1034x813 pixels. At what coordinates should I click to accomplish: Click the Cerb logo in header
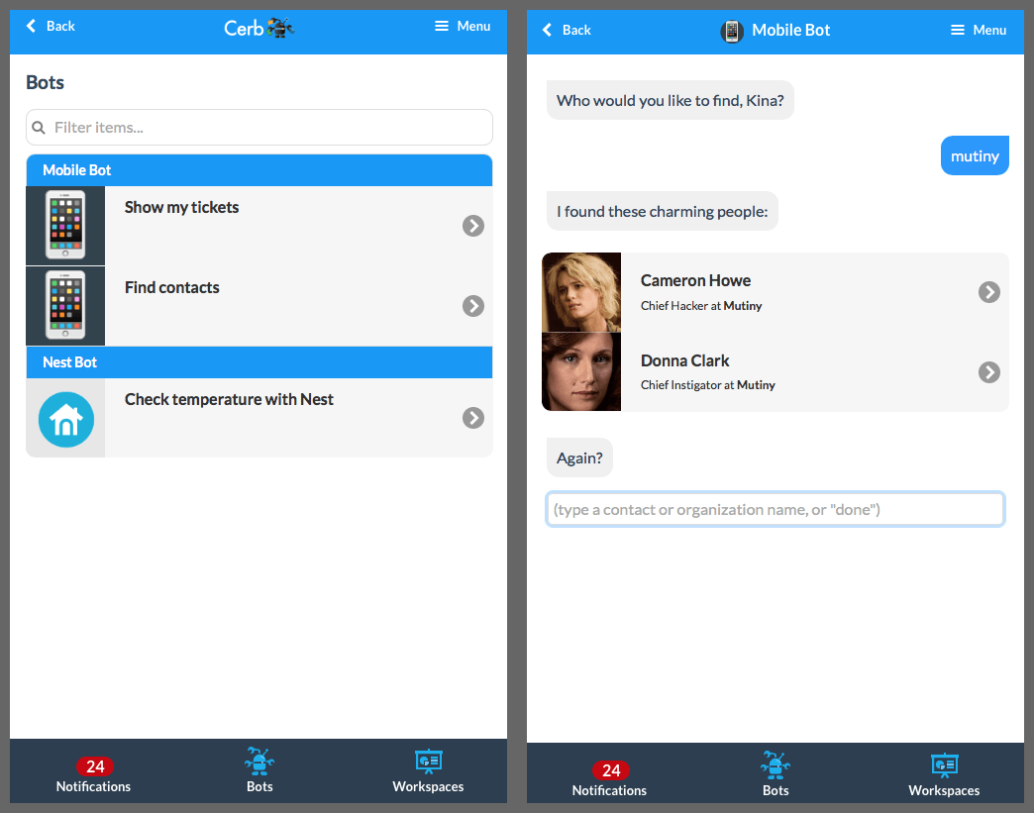coord(259,28)
